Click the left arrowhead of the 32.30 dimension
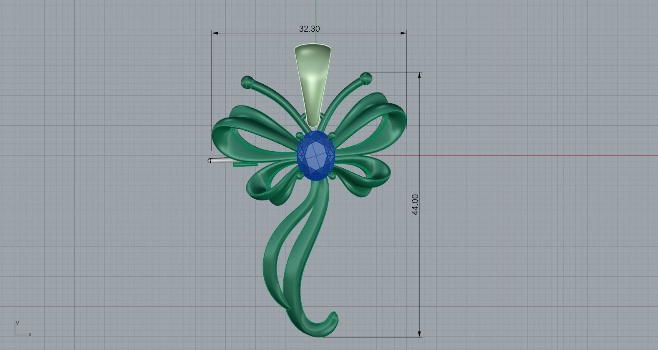This screenshot has height=350, width=658. pyautogui.click(x=215, y=32)
